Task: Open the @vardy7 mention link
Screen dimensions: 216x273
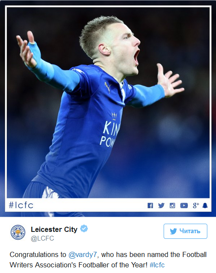Action: pos(83,255)
